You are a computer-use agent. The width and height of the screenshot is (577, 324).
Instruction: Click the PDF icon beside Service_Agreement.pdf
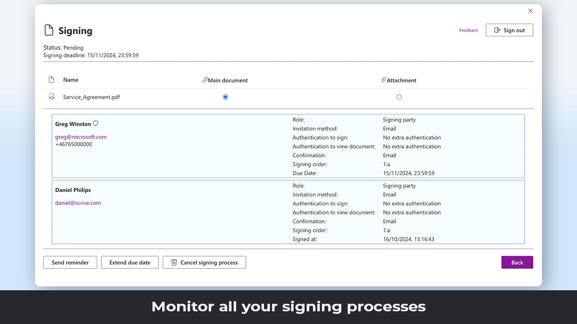tap(52, 97)
